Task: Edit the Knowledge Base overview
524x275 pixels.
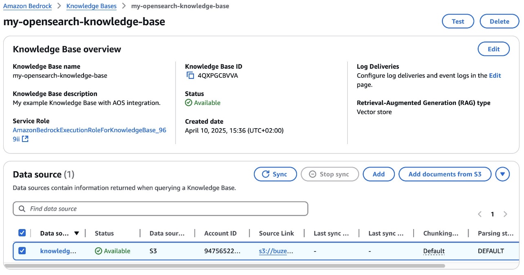Action: (x=493, y=49)
